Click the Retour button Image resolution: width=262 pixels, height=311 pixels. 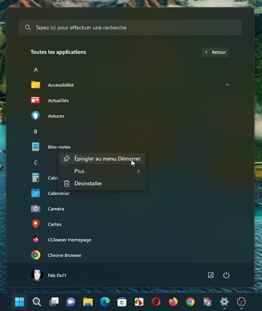[215, 52]
